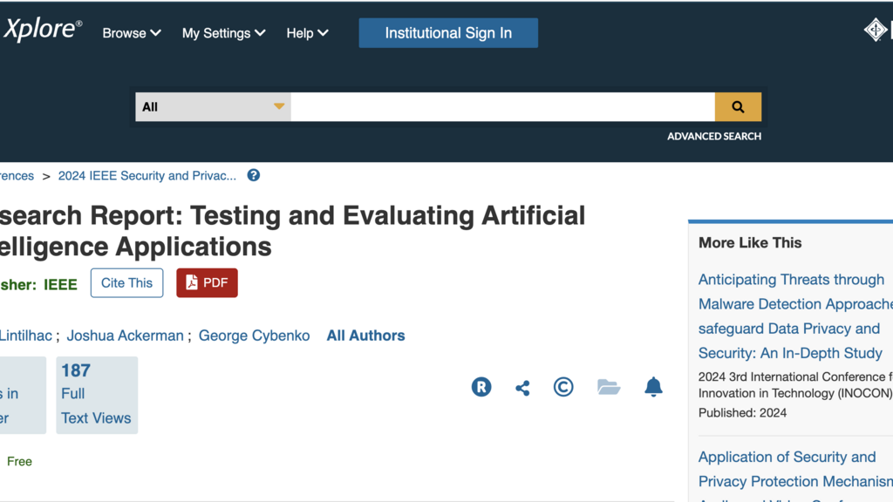Click inside the search input field
The height and width of the screenshot is (502, 893).
pos(501,106)
